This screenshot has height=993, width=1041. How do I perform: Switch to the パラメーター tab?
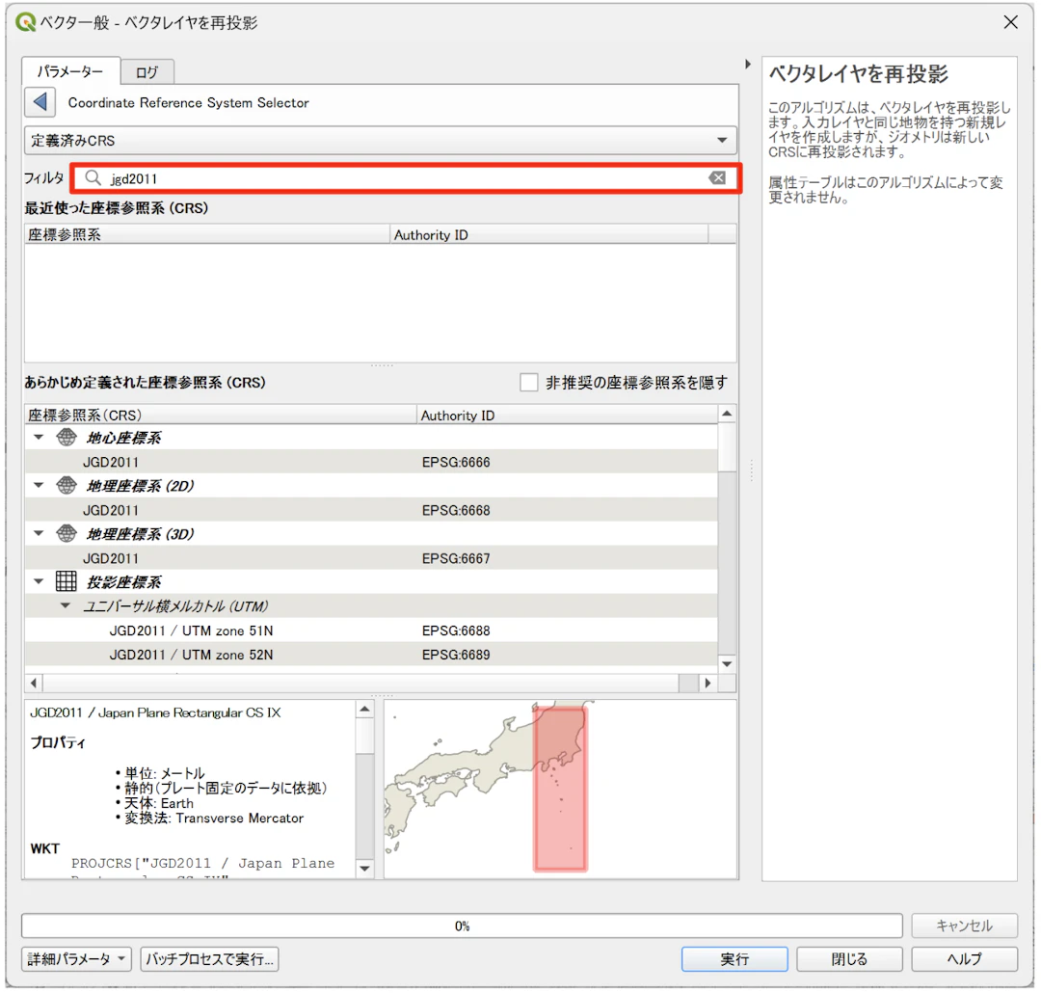70,71
